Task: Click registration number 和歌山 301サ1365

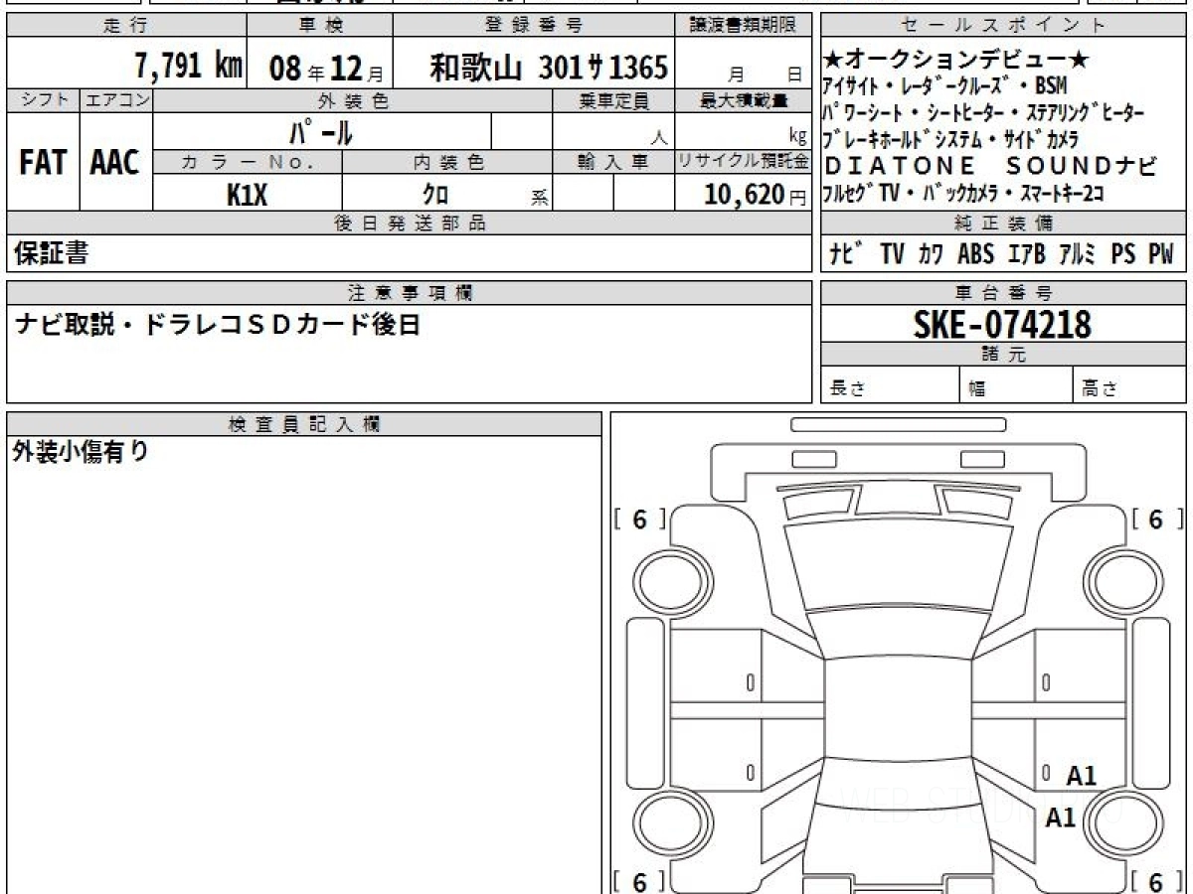Action: [549, 68]
